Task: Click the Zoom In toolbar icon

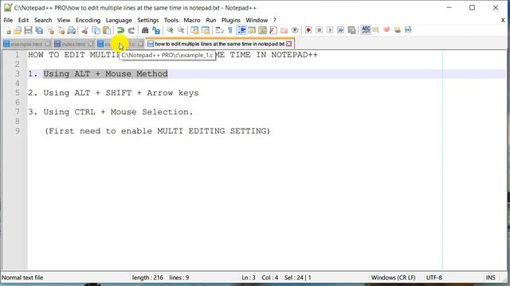Action: 170,30
